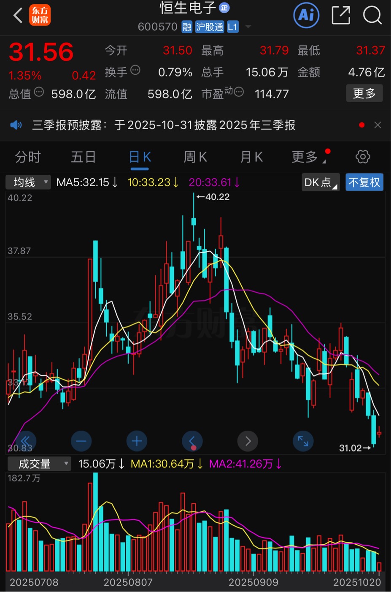Tap the info icon beside 换手
The width and height of the screenshot is (391, 592).
135,70
